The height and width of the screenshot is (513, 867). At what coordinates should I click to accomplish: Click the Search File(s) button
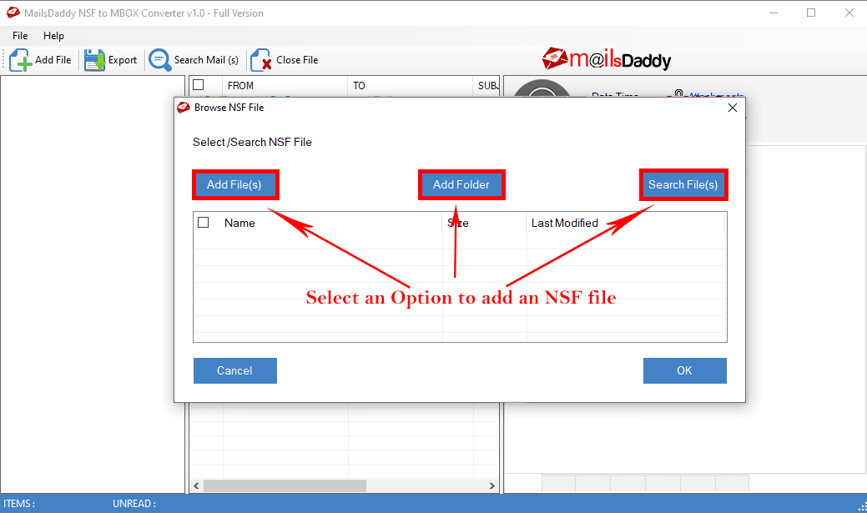(x=683, y=184)
